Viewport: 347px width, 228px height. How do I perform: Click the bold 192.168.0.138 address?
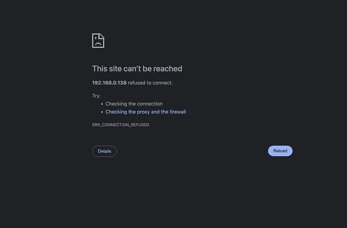point(109,83)
